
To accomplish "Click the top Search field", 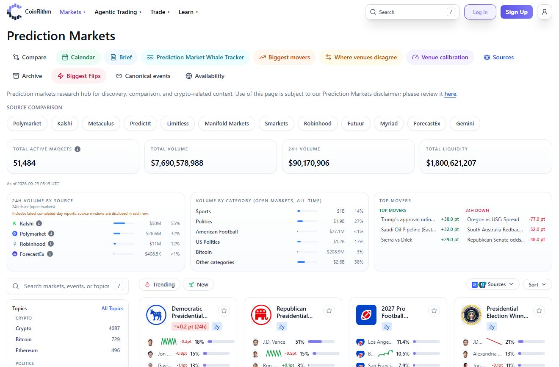I will [412, 12].
